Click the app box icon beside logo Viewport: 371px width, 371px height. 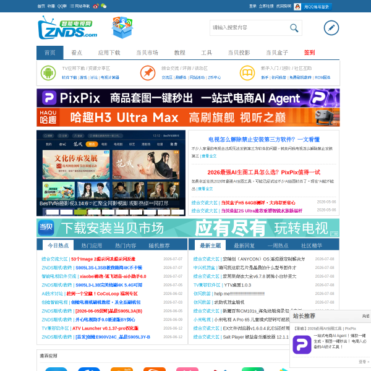point(122,27)
